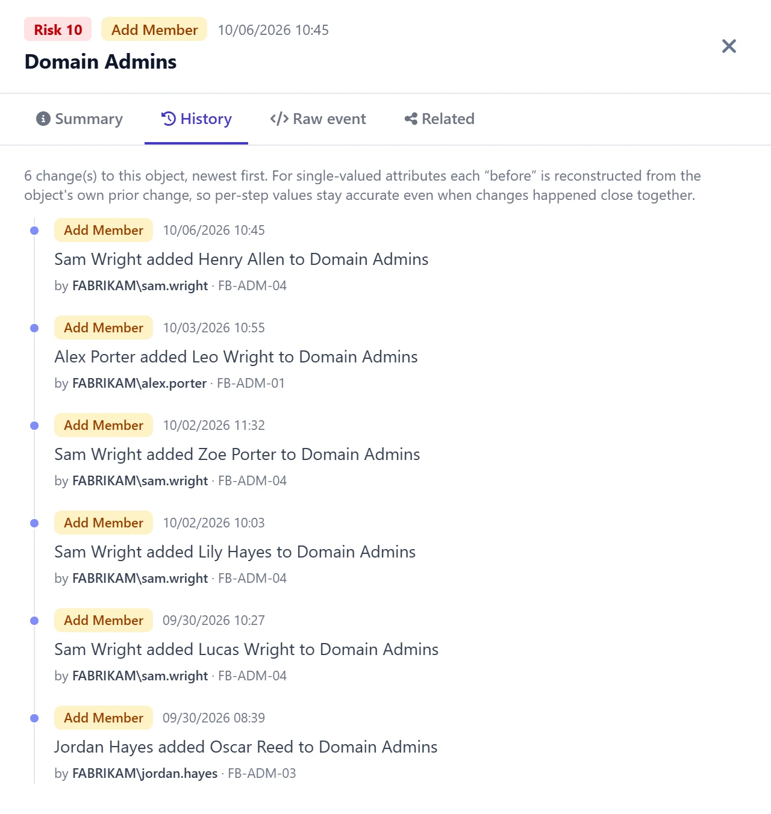Screen dimensions: 771x814
Task: Click timestamp 10/02/2026 10:03
Action: pyautogui.click(x=214, y=523)
